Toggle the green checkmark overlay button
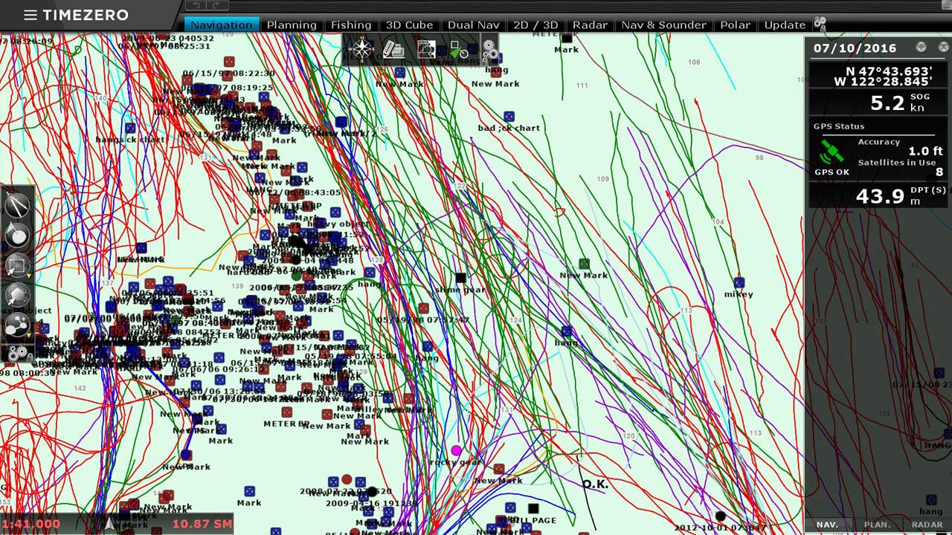This screenshot has width=952, height=535. [x=459, y=50]
